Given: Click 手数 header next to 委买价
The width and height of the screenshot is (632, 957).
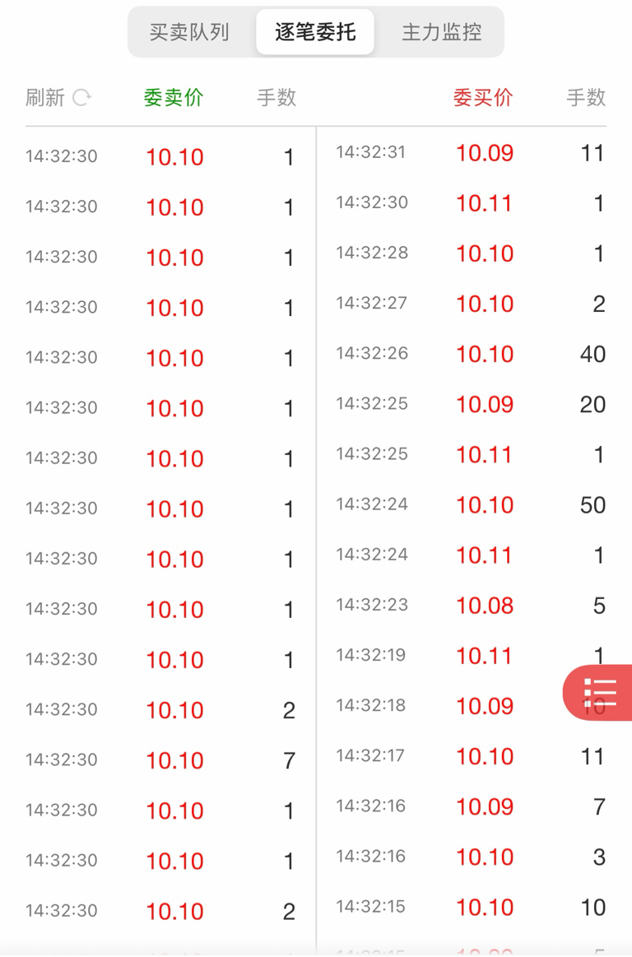Looking at the screenshot, I should [586, 98].
